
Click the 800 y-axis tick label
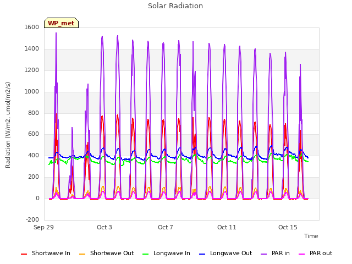coord(34,113)
